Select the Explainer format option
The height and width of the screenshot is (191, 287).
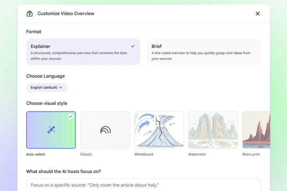click(x=83, y=52)
